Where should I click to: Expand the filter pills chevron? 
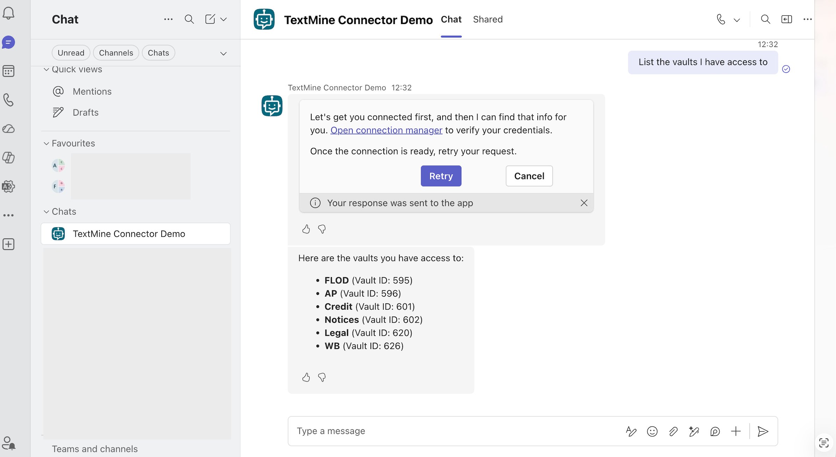click(x=224, y=54)
